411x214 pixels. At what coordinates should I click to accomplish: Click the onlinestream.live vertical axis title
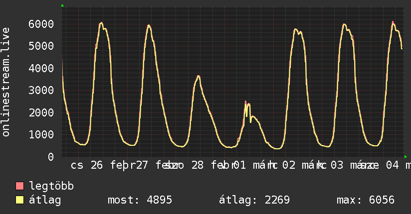tap(5, 82)
